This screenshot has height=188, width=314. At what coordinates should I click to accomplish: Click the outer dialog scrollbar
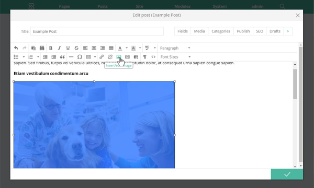pos(300,104)
